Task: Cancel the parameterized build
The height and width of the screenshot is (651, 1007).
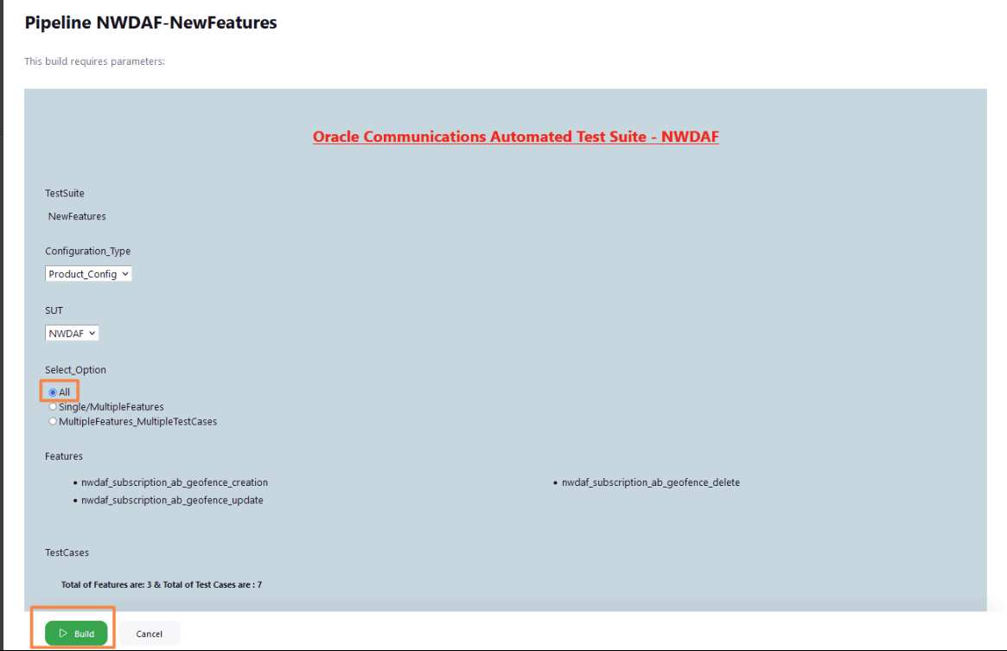Action: (x=149, y=633)
